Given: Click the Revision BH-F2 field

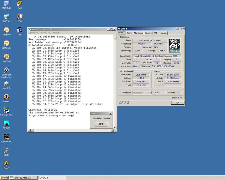Looking at the screenshot, I should pyautogui.click(x=176, y=63).
